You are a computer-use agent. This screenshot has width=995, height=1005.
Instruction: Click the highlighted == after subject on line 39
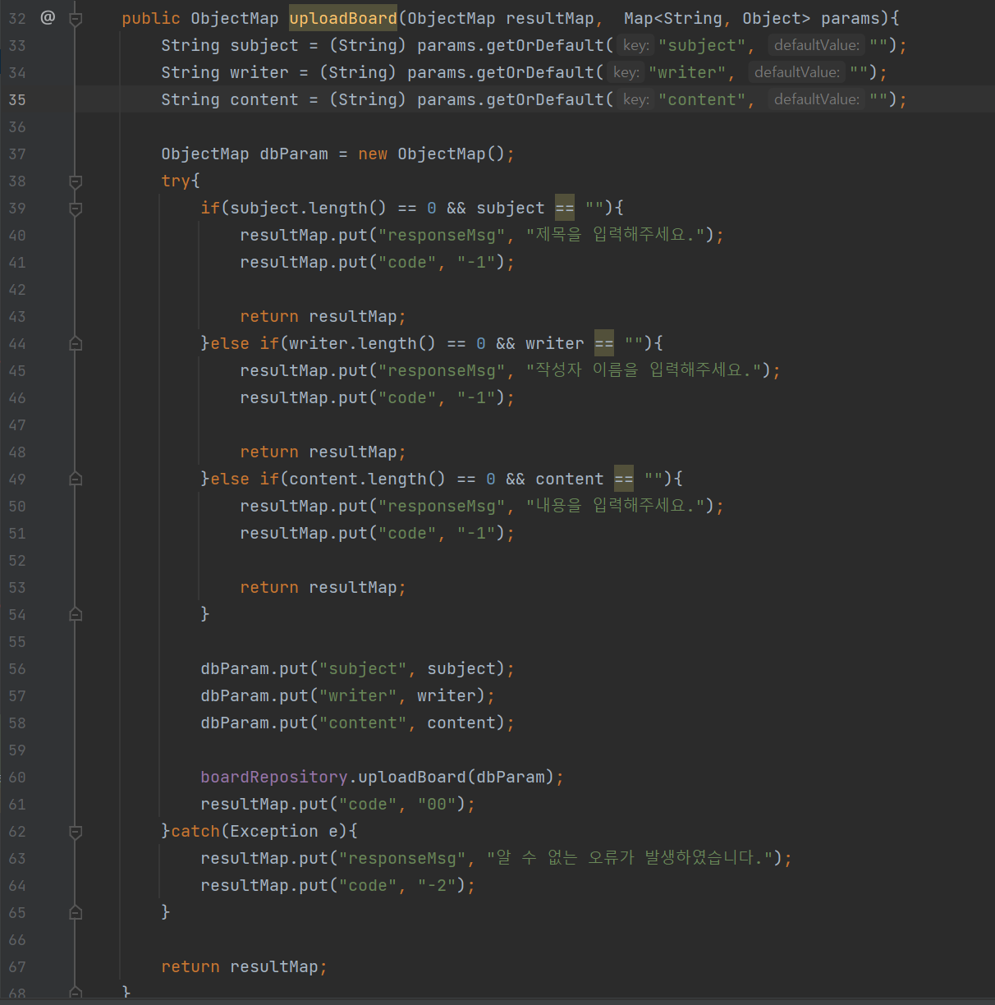(x=565, y=208)
